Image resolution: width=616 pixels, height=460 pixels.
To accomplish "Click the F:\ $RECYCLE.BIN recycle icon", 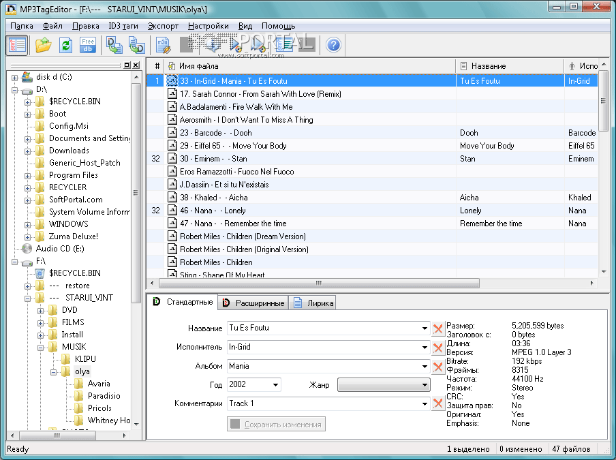I will (40, 273).
